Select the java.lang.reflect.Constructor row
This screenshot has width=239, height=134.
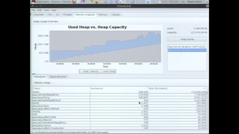pos(119,128)
